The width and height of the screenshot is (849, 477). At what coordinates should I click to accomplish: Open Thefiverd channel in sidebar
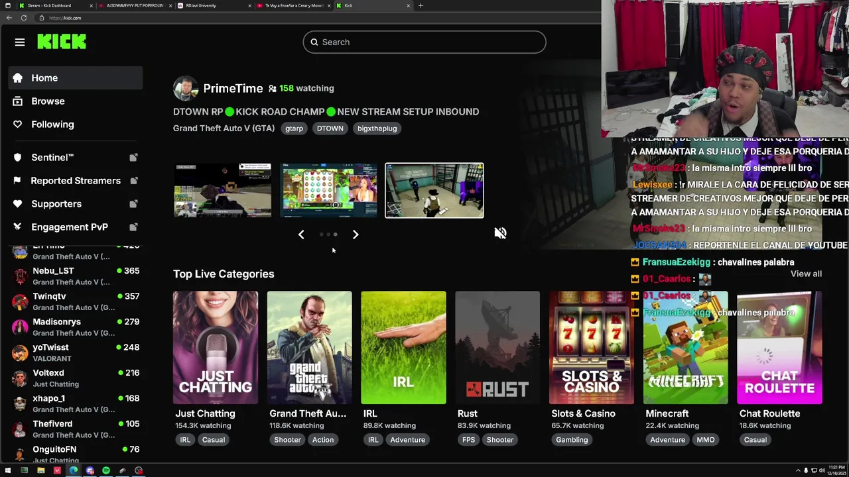tap(76, 429)
